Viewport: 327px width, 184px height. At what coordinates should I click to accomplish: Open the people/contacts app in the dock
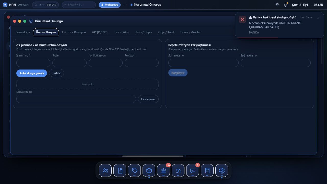[105, 170]
